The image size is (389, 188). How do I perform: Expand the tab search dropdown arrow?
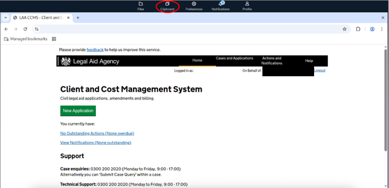tap(5, 18)
